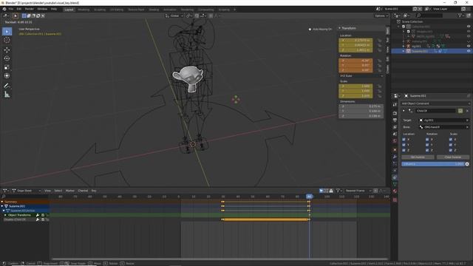Remove the Child Of constraint with X

pyautogui.click(x=467, y=111)
